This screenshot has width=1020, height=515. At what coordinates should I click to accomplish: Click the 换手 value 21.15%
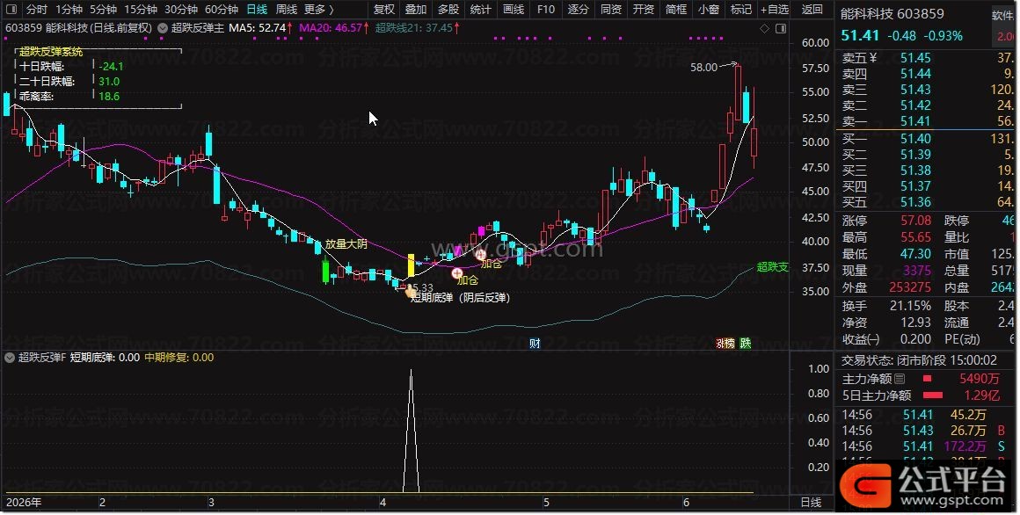[x=909, y=305]
